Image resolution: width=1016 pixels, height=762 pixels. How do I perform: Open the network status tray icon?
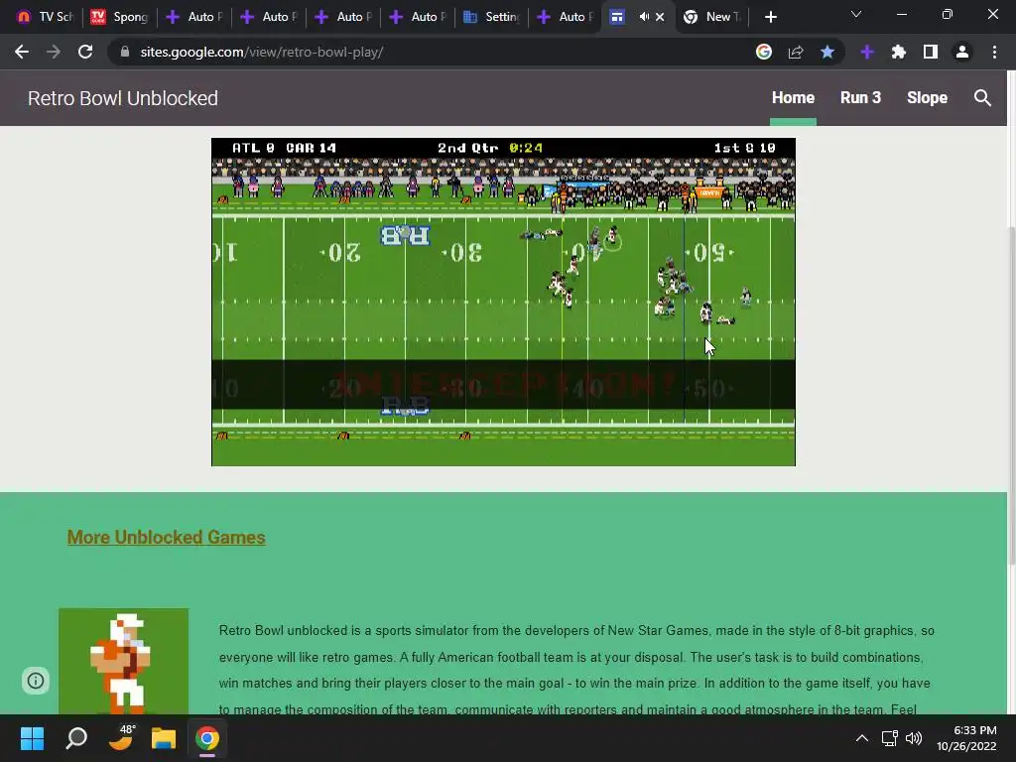[890, 738]
